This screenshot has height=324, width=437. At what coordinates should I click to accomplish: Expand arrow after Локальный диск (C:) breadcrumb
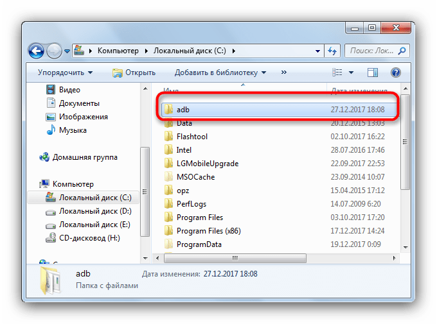pyautogui.click(x=233, y=51)
